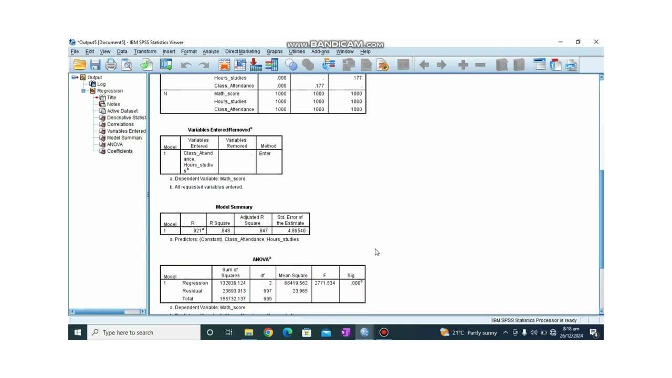Click the Demote right arrow icon
This screenshot has height=378, width=672.
click(442, 65)
